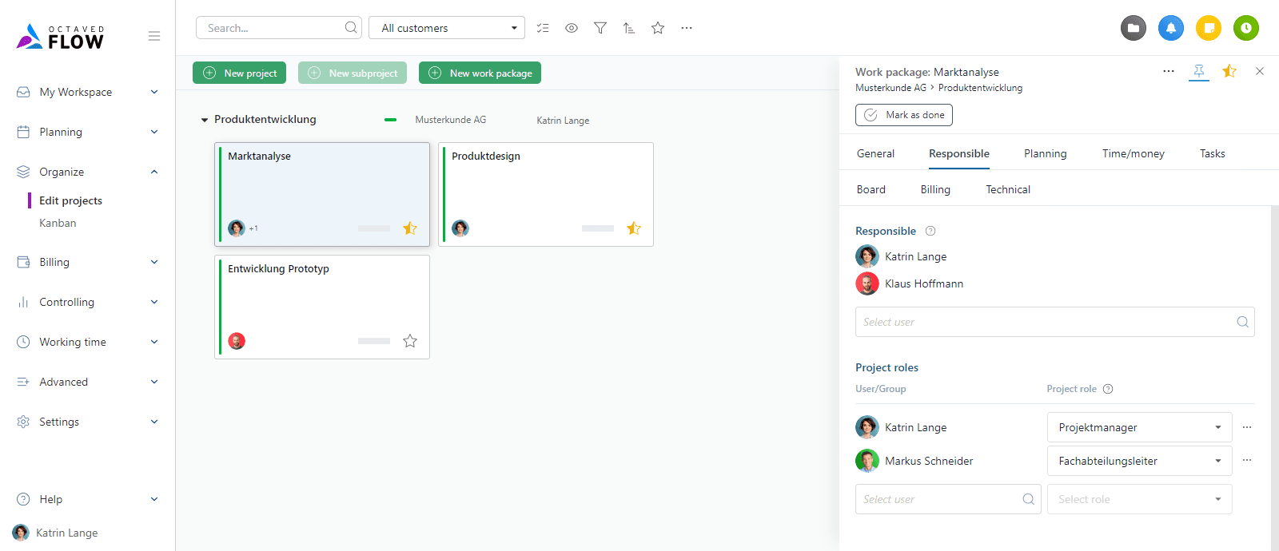This screenshot has height=551, width=1279.
Task: Click the Mark as done button
Action: (904, 115)
